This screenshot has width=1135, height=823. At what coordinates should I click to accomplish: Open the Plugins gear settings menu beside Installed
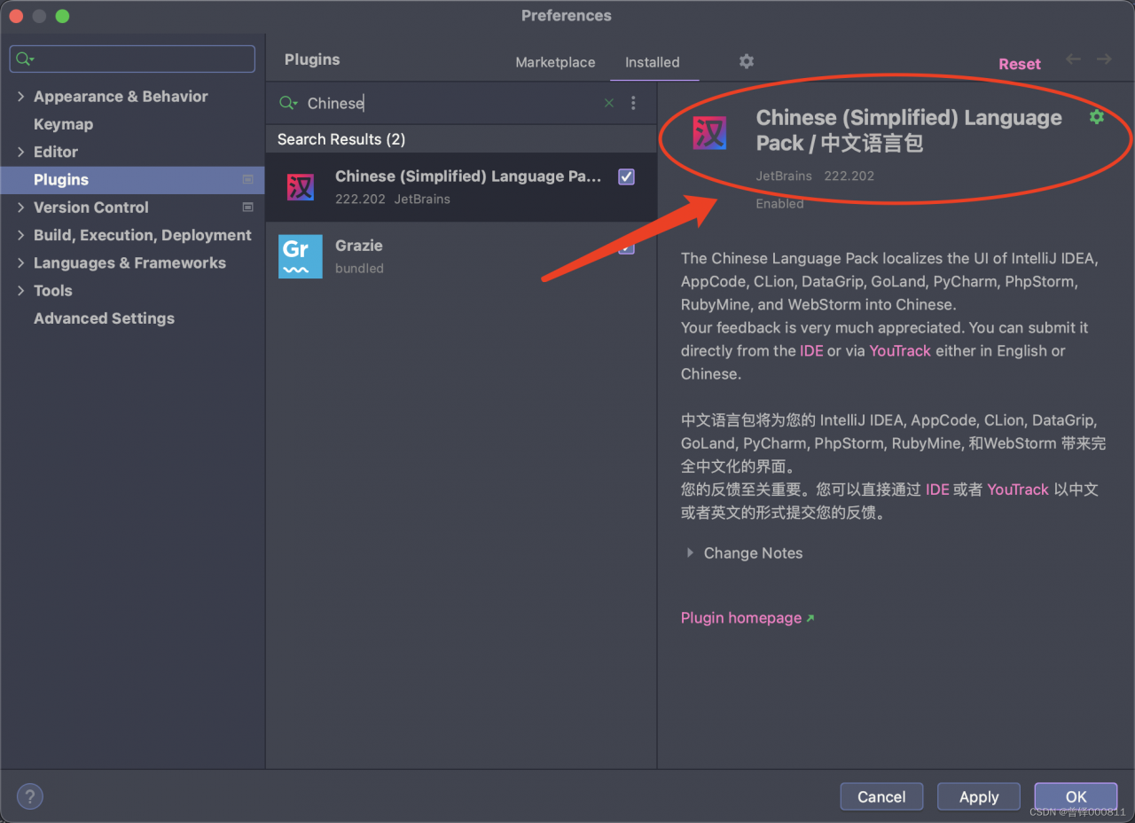tap(747, 61)
